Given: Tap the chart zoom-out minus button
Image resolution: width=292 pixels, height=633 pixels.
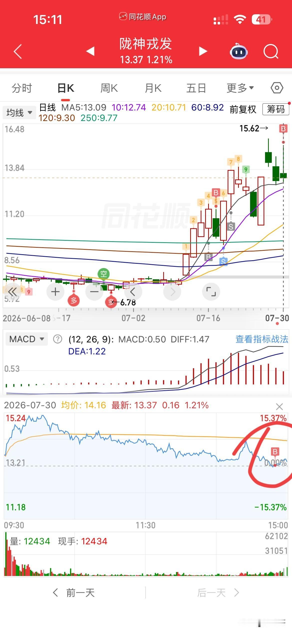Looking at the screenshot, I should [x=94, y=292].
